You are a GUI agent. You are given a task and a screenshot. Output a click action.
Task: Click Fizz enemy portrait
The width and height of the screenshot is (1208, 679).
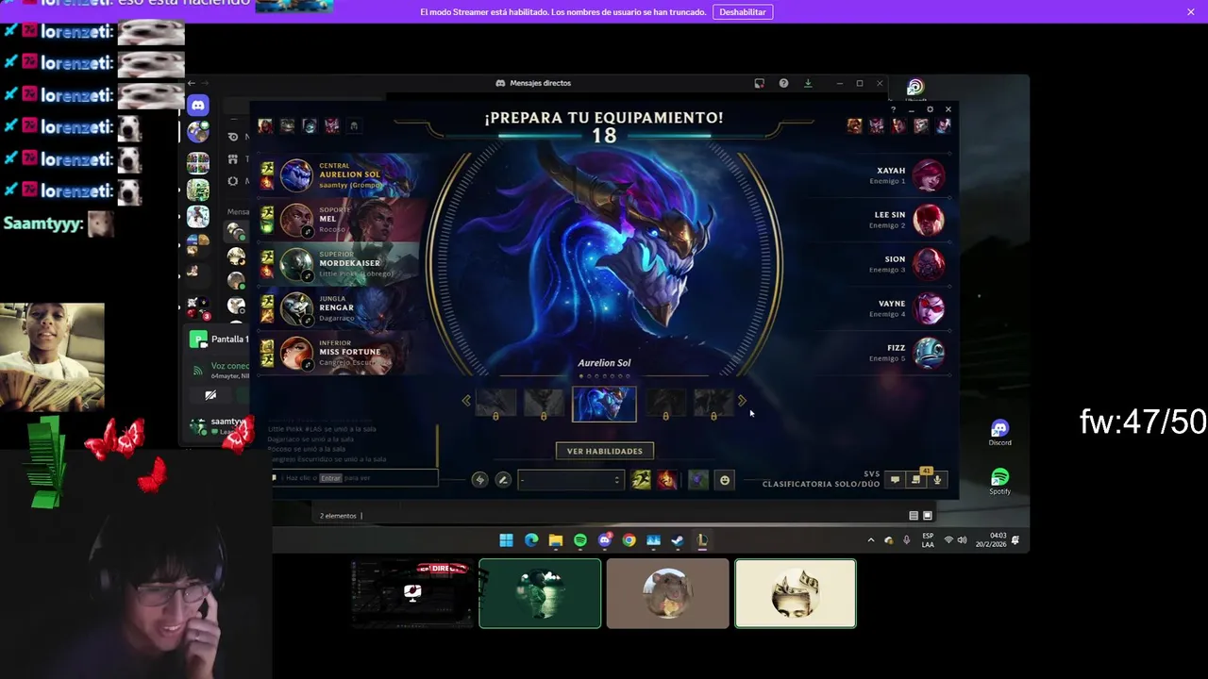[x=929, y=353]
